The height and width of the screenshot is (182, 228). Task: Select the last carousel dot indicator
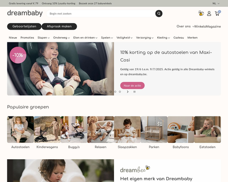(x=120, y=92)
